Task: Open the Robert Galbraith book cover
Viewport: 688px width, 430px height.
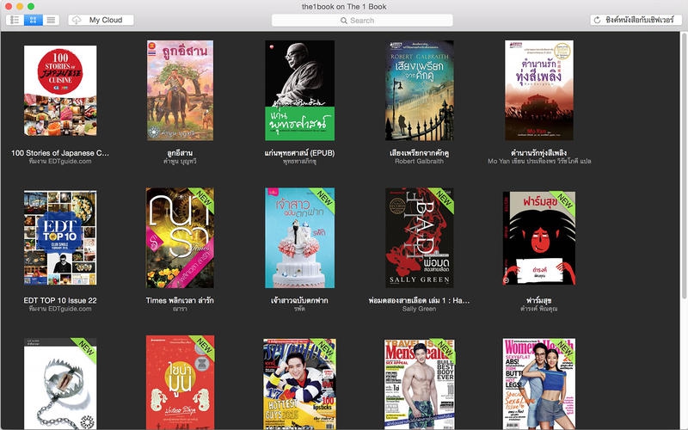Action: (420, 90)
